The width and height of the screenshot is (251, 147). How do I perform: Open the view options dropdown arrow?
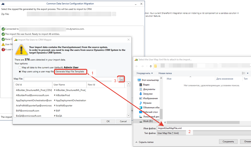tap(248, 73)
